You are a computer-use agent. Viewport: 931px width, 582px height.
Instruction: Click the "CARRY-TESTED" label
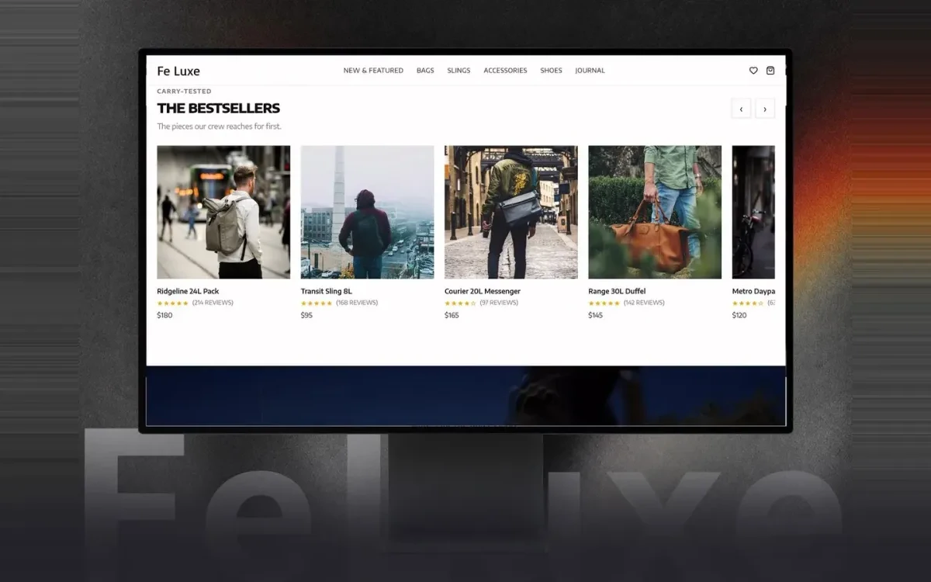click(184, 92)
